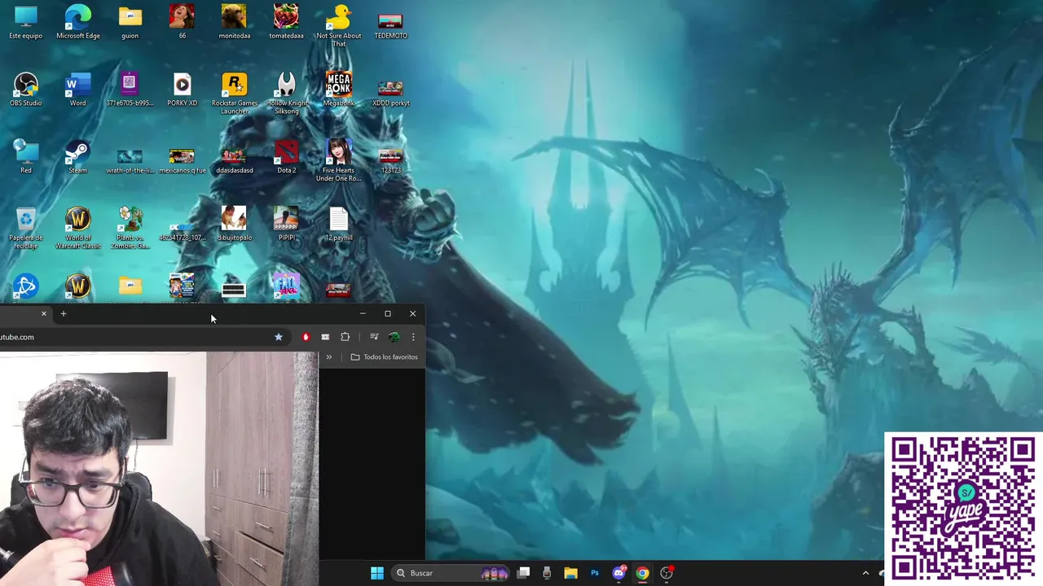
Task: Open the Not Sure About That duck icon
Action: [x=338, y=26]
